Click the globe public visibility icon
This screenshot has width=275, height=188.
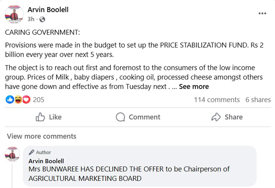pyautogui.click(x=42, y=19)
